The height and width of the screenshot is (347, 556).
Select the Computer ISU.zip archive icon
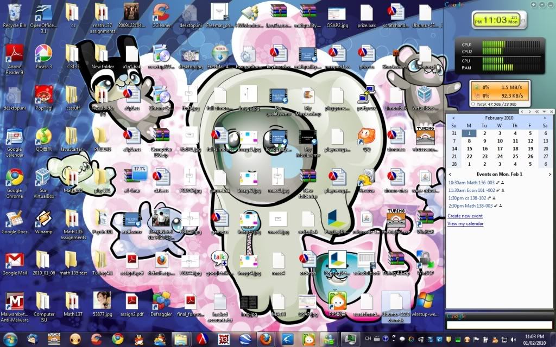point(161,143)
